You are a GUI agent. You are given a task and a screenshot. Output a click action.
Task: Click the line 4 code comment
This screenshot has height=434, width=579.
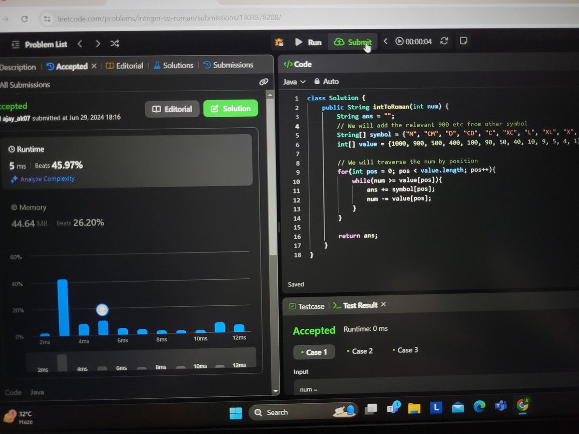(x=432, y=124)
